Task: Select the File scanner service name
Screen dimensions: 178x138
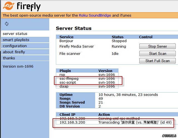Action: (x=70, y=53)
